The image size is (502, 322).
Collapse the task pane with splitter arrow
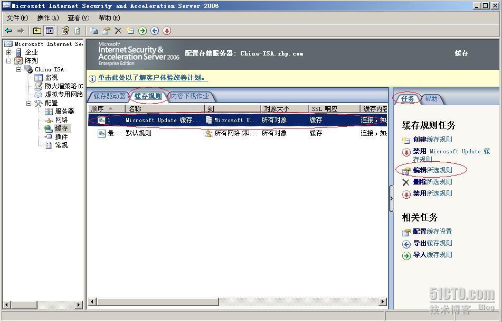tap(391, 198)
